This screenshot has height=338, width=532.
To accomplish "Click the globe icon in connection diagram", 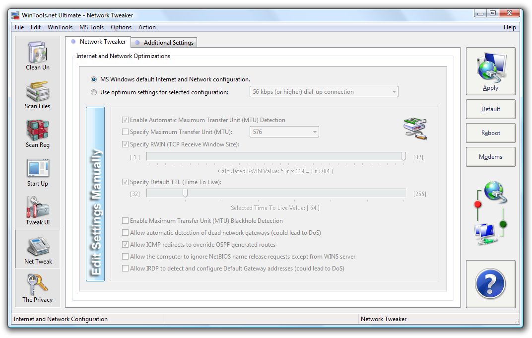I will click(x=495, y=192).
